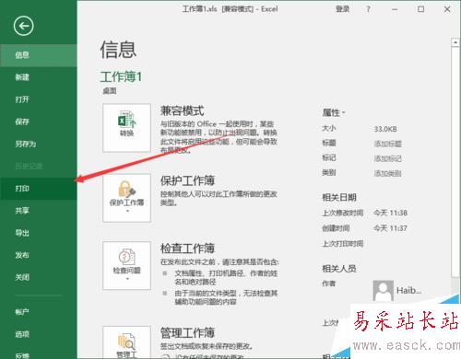Image resolution: width=461 pixels, height=359 pixels.
Task: Click the 33.0KB size value
Action: 385,129
